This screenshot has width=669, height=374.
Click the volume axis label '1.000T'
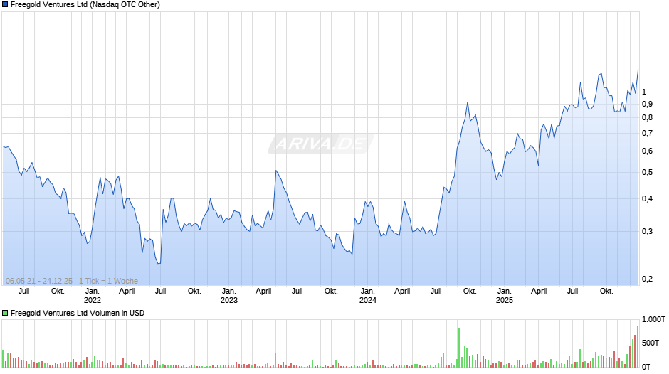(x=653, y=319)
